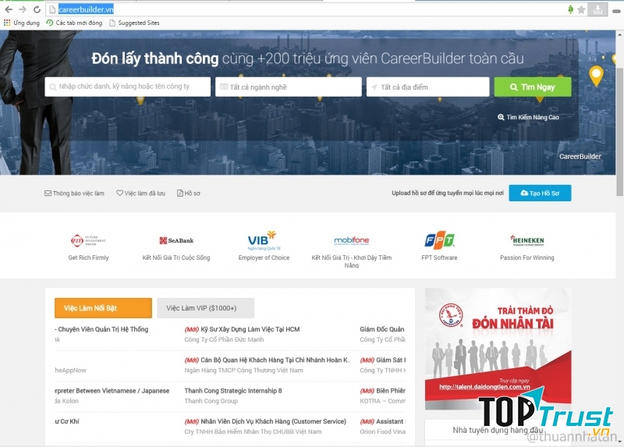Image resolution: width=624 pixels, height=447 pixels.
Task: Open the Tất cả địa điểm dropdown
Action: tap(427, 87)
